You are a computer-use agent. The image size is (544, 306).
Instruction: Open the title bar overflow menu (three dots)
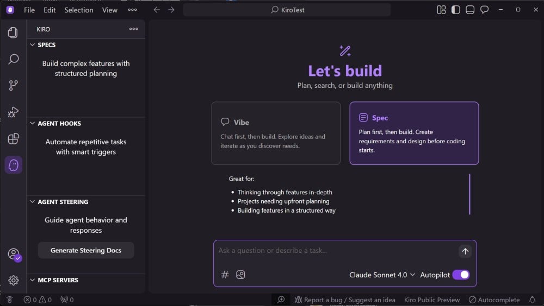tap(132, 10)
